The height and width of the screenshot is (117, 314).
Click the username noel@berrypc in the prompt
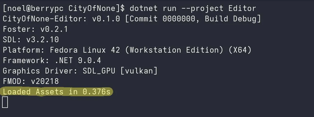(36, 8)
